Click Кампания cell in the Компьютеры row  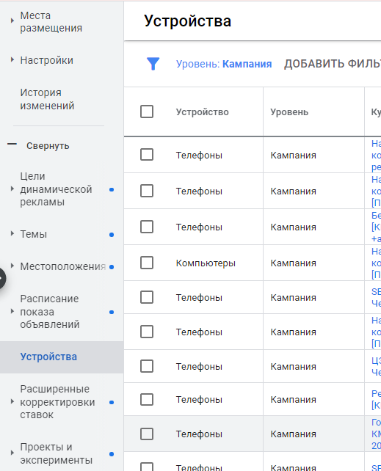293,263
